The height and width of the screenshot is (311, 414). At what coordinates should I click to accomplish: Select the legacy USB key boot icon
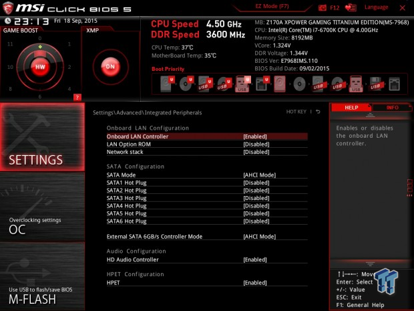coord(356,84)
